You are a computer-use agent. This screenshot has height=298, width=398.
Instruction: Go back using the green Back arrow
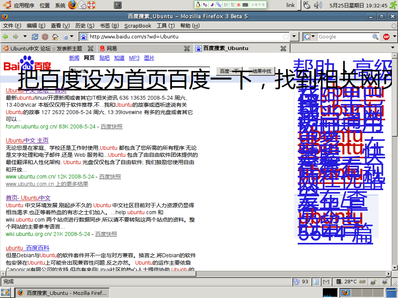5,37
